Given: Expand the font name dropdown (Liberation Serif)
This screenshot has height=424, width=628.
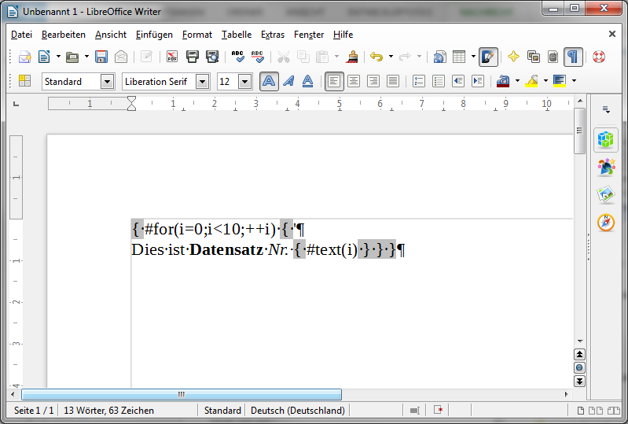Looking at the screenshot, I should tap(203, 82).
